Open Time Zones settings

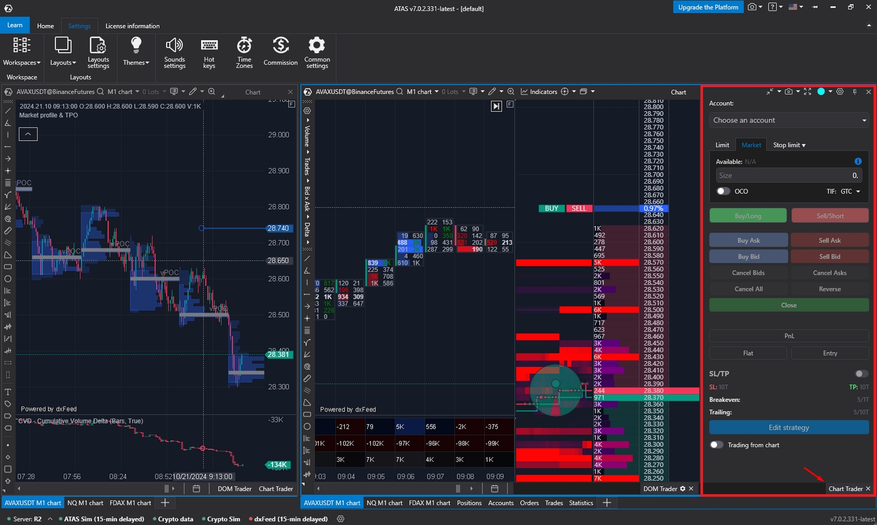pos(244,53)
